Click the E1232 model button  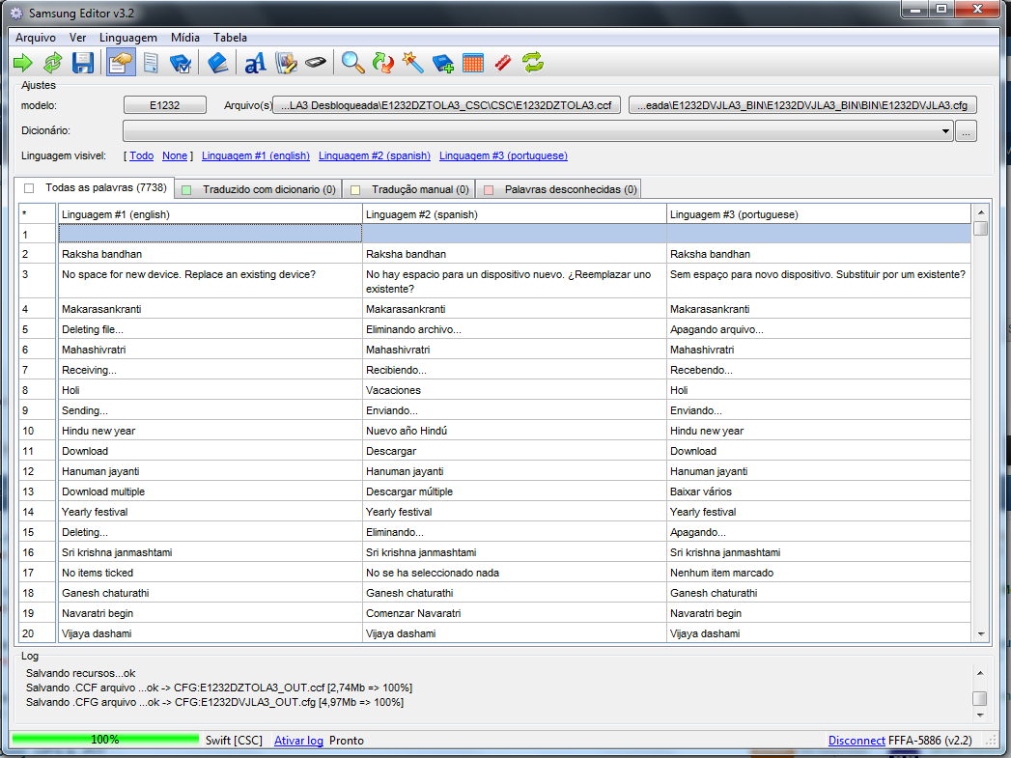[x=165, y=105]
